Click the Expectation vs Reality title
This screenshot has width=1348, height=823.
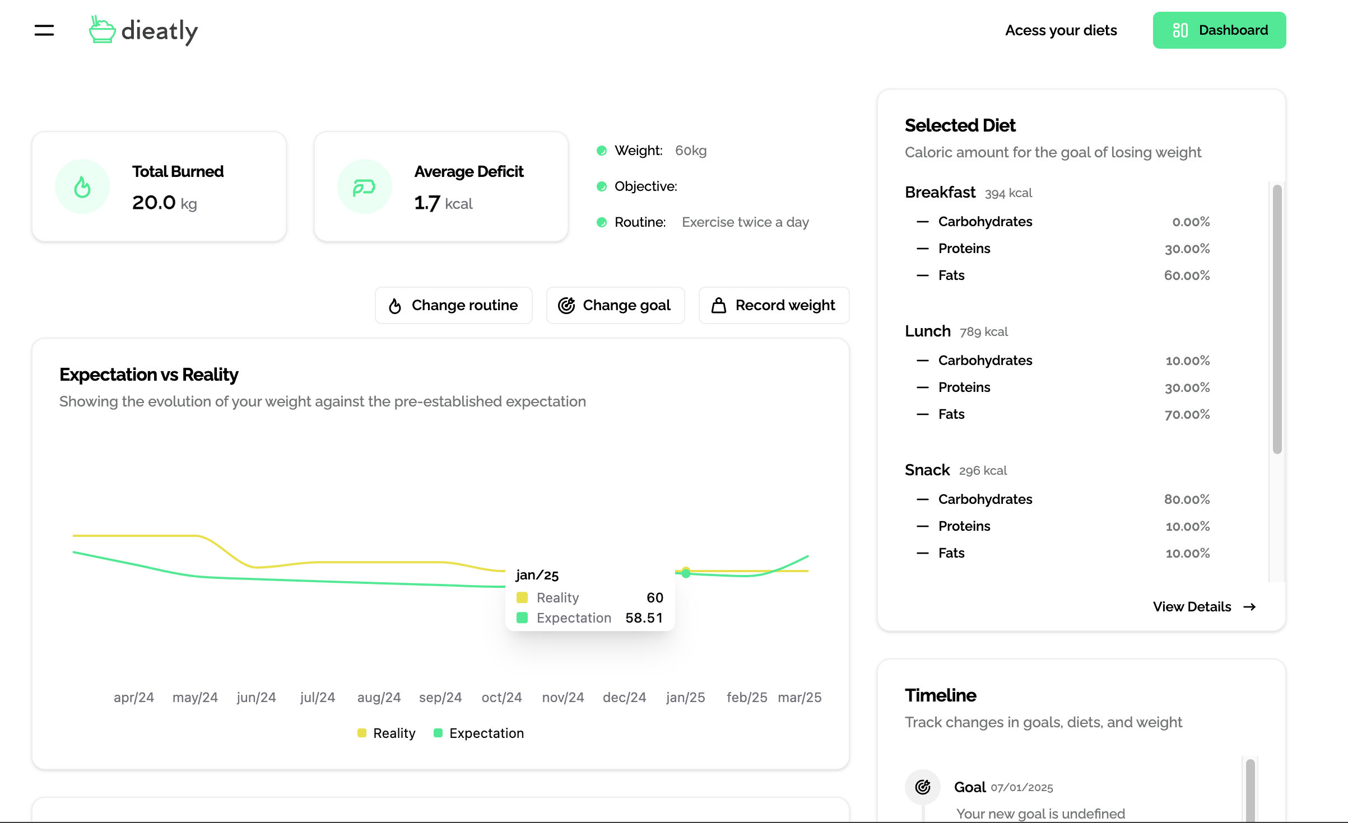pyautogui.click(x=148, y=375)
